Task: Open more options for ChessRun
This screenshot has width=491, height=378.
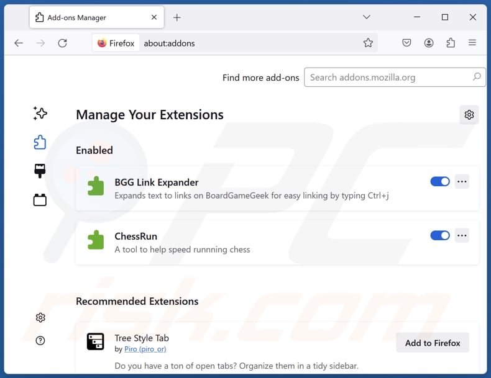Action: pos(462,235)
